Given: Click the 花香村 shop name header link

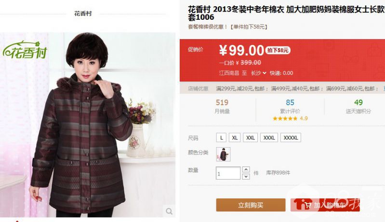Looking at the screenshot, I should pyautogui.click(x=83, y=14).
